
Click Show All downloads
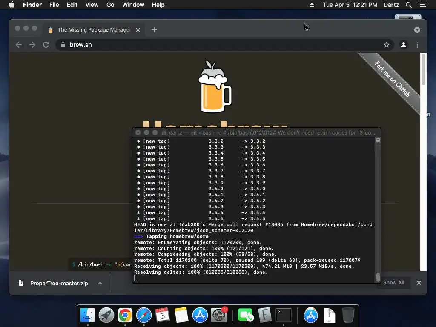[x=393, y=283]
